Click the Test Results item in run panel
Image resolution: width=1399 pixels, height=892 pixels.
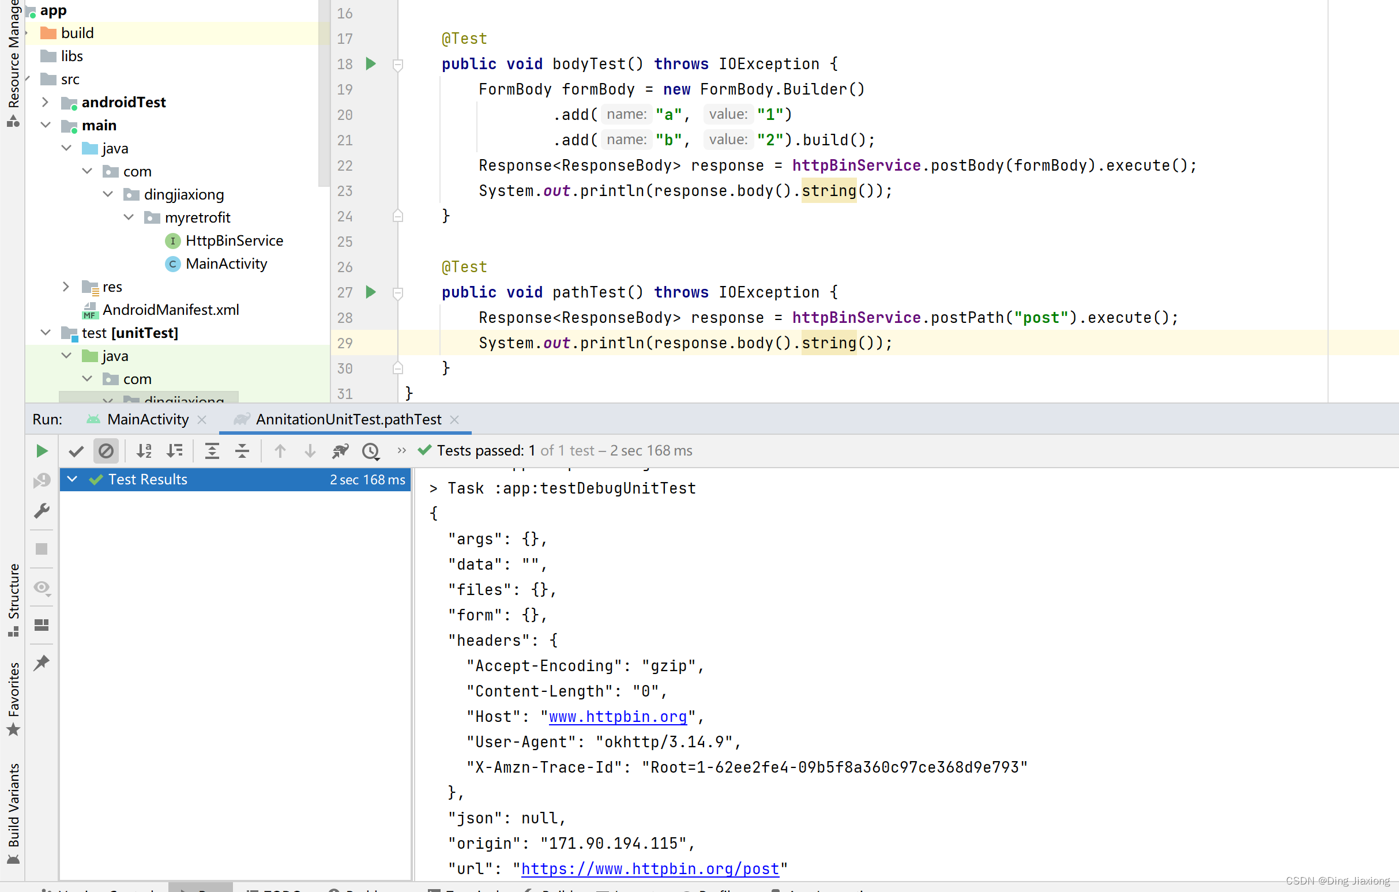[147, 479]
